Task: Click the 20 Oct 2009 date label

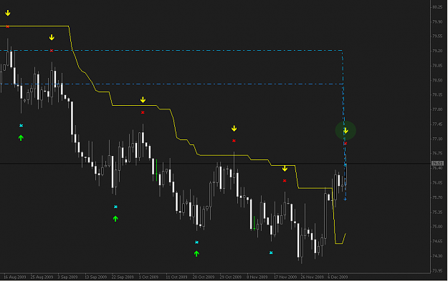Action: pos(204,277)
